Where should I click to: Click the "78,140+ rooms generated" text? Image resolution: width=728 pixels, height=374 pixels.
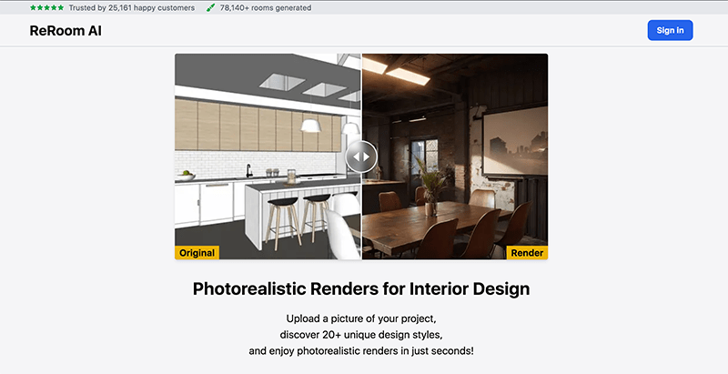tap(266, 7)
